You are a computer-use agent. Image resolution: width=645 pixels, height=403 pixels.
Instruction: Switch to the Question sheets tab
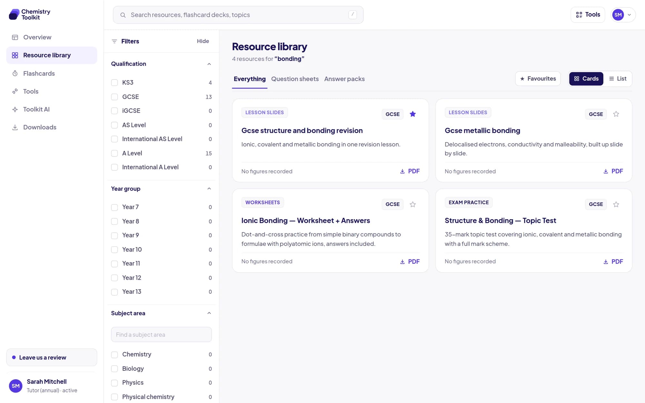(295, 79)
